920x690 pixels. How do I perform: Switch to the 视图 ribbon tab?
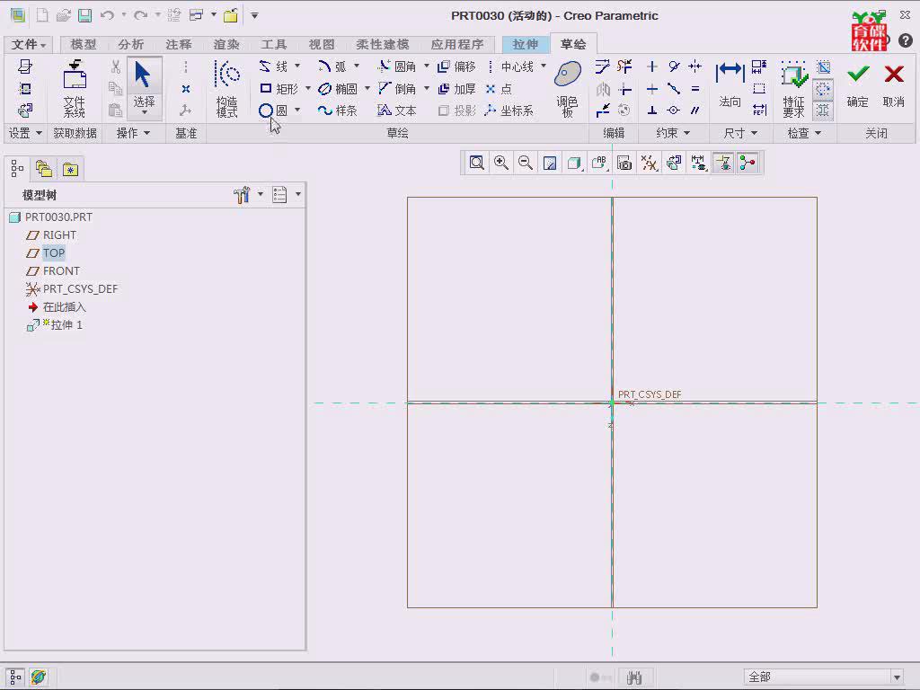click(x=322, y=44)
